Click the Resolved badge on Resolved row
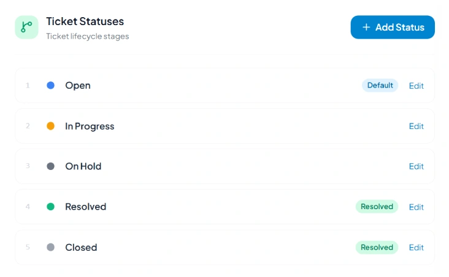The height and width of the screenshot is (277, 449). click(x=377, y=207)
